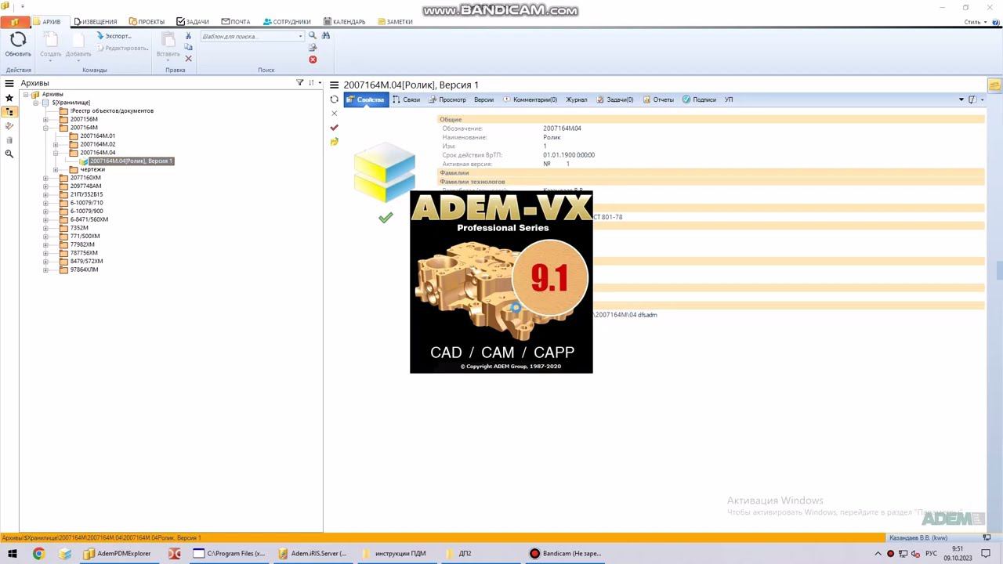Click the filter funnel icon in Архивы panel

[x=299, y=83]
